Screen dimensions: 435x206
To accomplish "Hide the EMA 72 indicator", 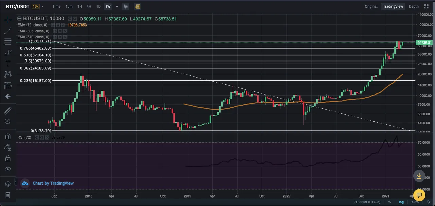I will pyautogui.click(x=53, y=25).
